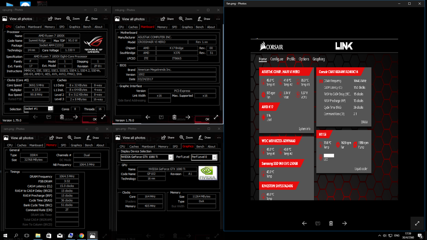Click the Liquid cooler label on H115i card
The width and height of the screenshot is (427, 240).
(x=361, y=169)
